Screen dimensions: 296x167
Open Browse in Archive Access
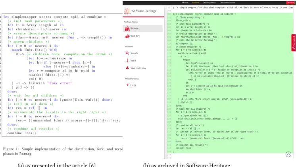click(x=142, y=28)
